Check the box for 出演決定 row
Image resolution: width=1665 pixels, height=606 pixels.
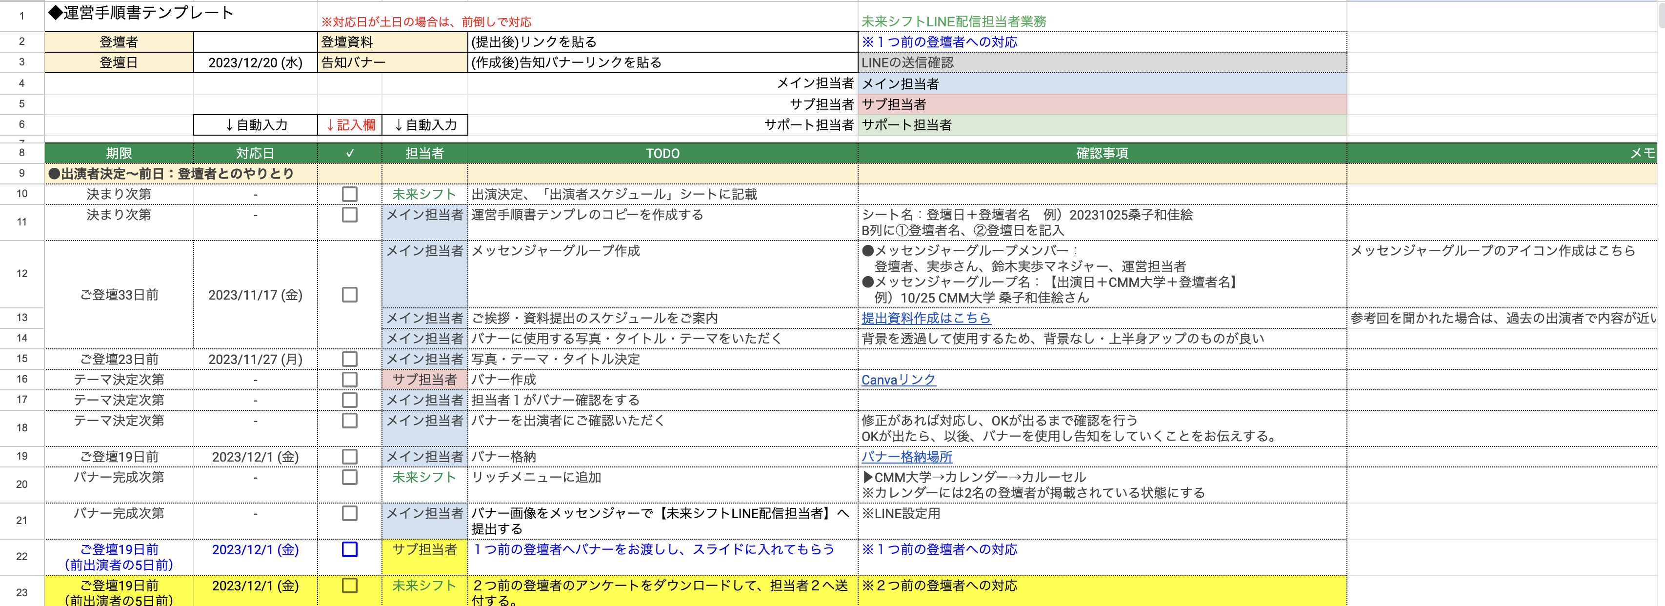[x=349, y=194]
